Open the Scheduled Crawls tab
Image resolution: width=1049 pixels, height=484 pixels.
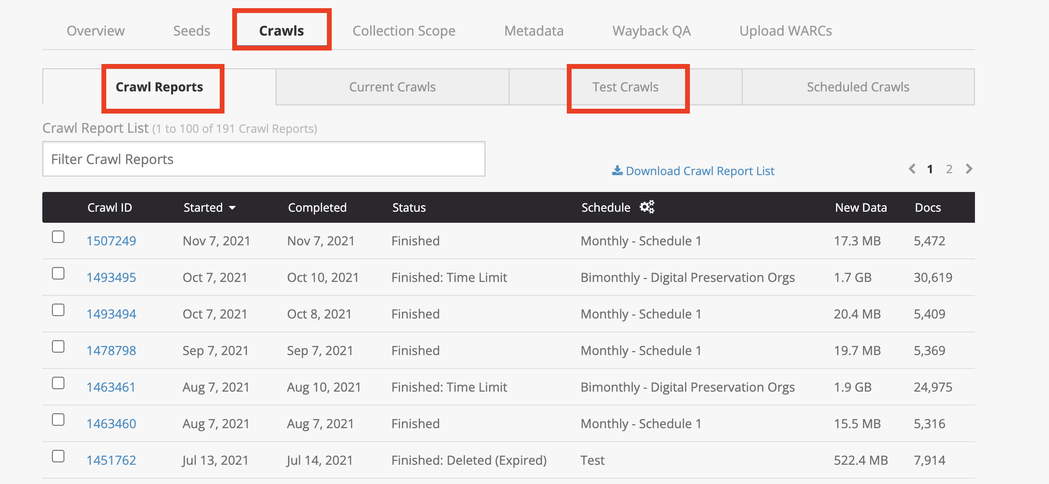coord(858,87)
